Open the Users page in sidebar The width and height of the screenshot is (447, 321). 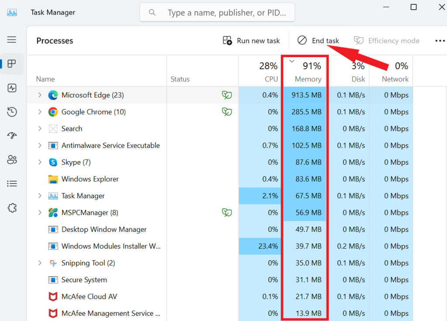[12, 160]
